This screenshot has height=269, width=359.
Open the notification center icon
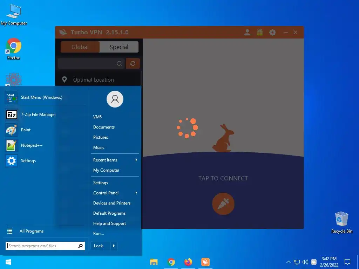(x=347, y=262)
